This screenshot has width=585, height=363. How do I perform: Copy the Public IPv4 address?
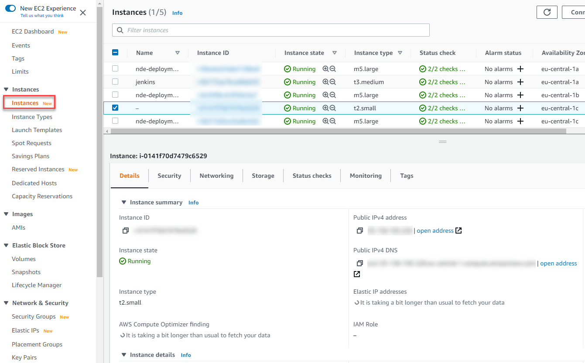click(x=360, y=231)
